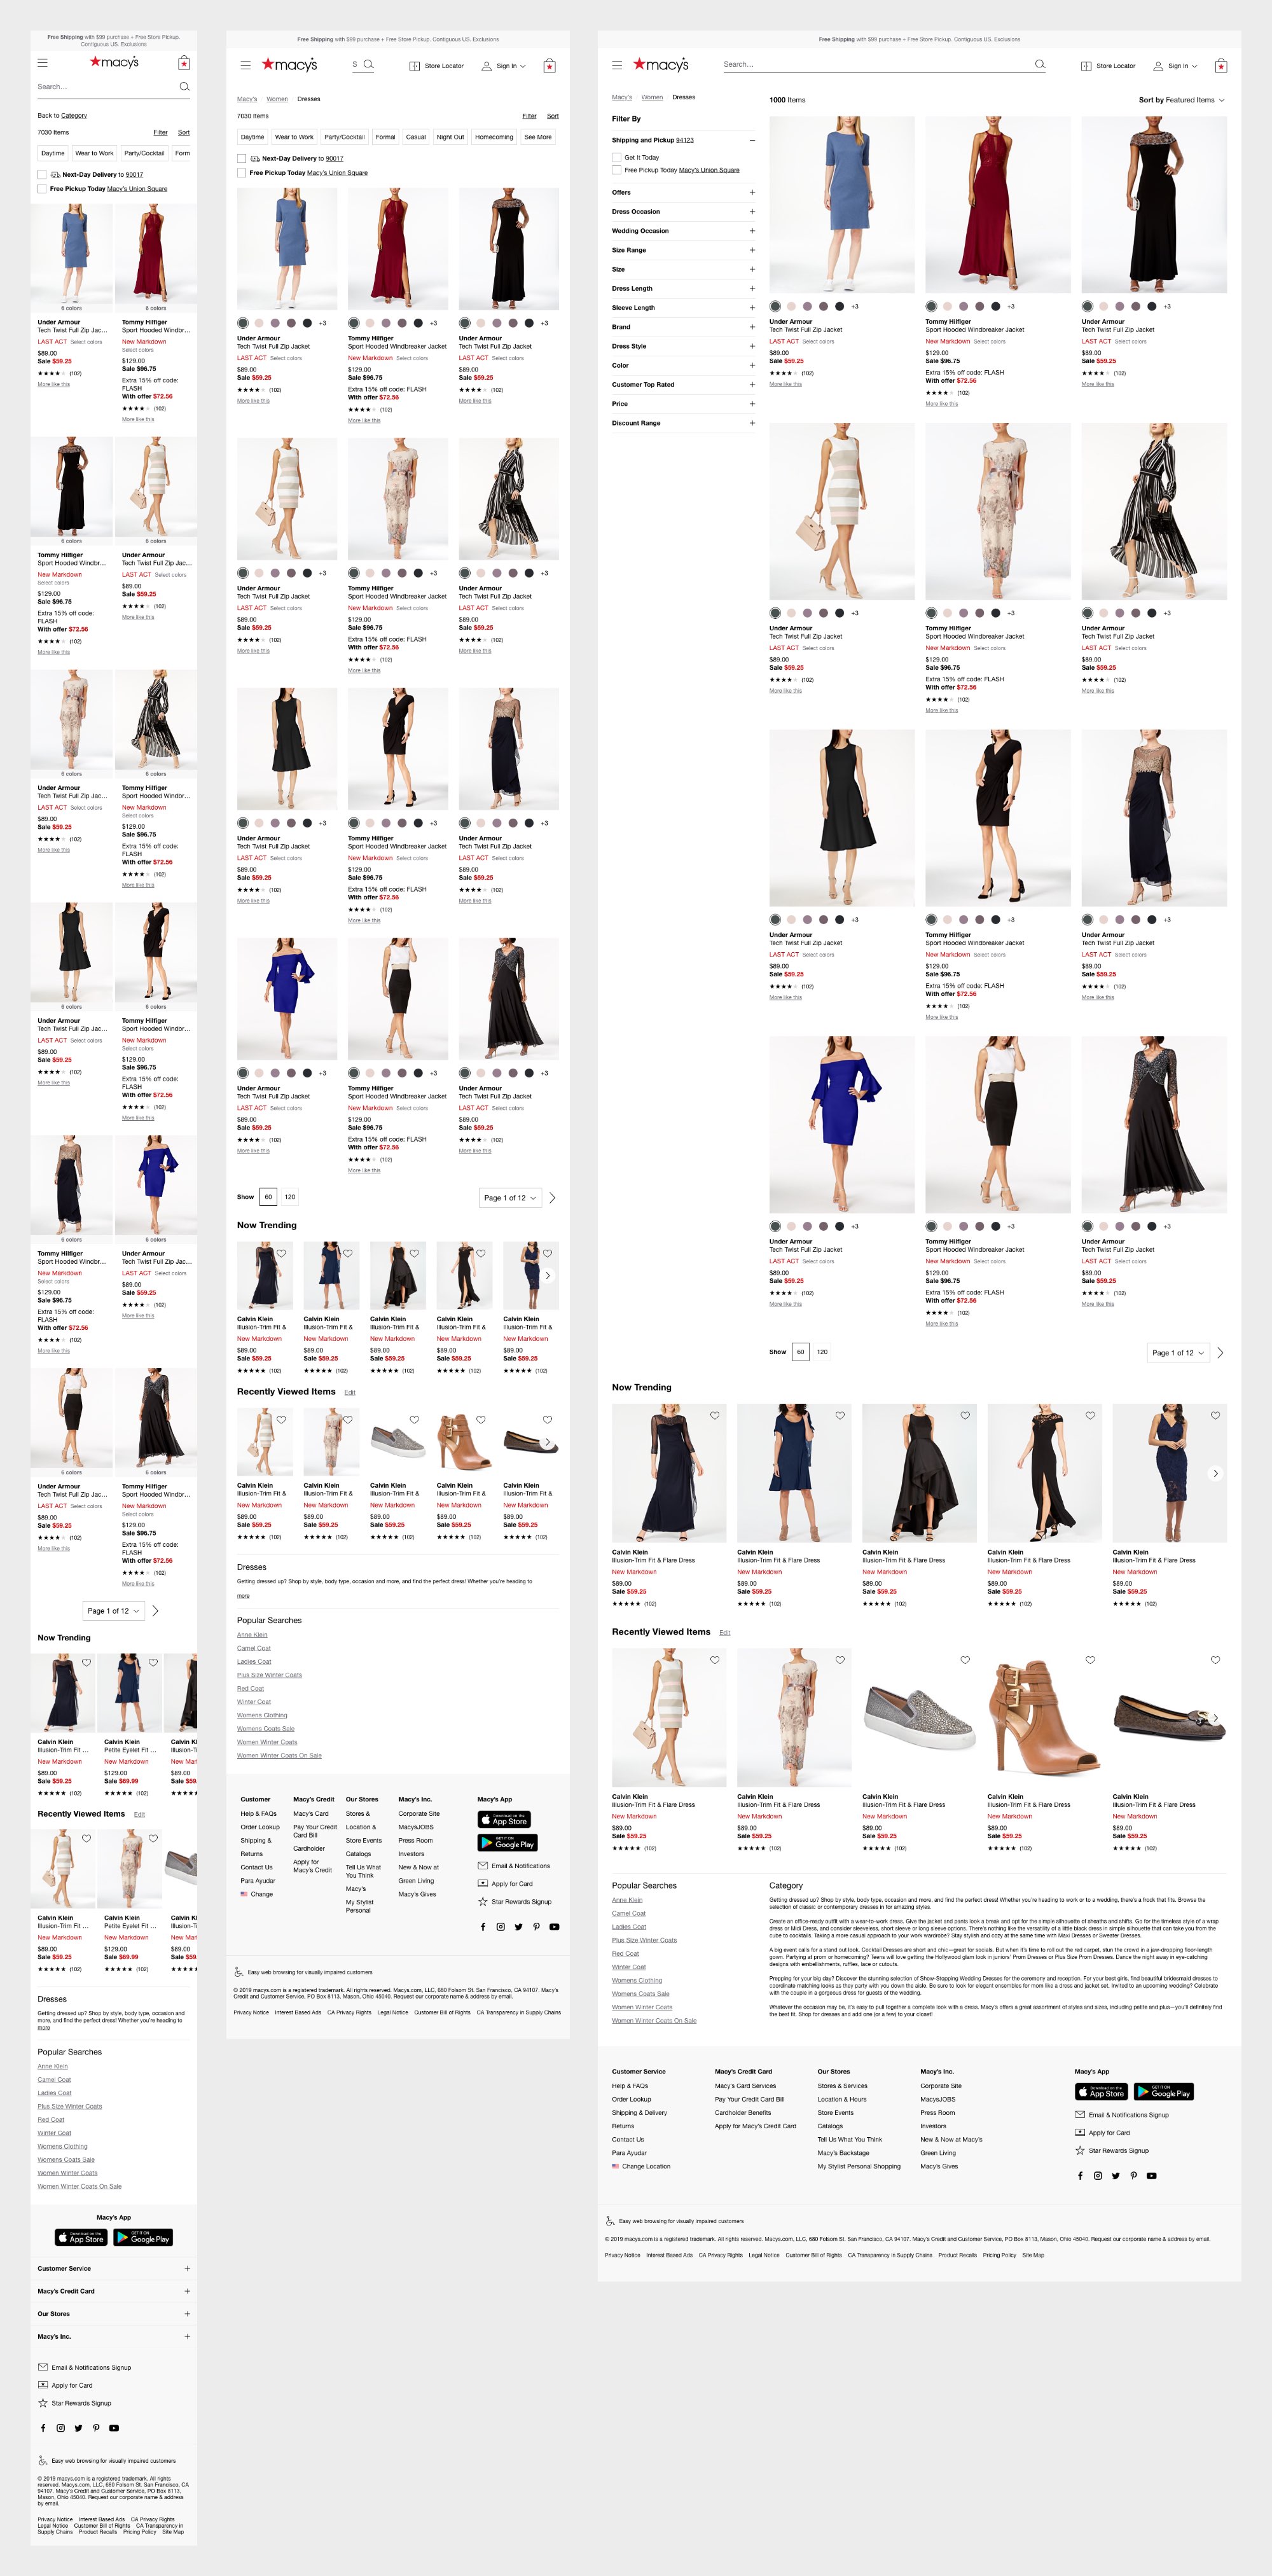Open the hamburger menu in the mobile layout
Screen dimensions: 1272x2576
point(42,63)
